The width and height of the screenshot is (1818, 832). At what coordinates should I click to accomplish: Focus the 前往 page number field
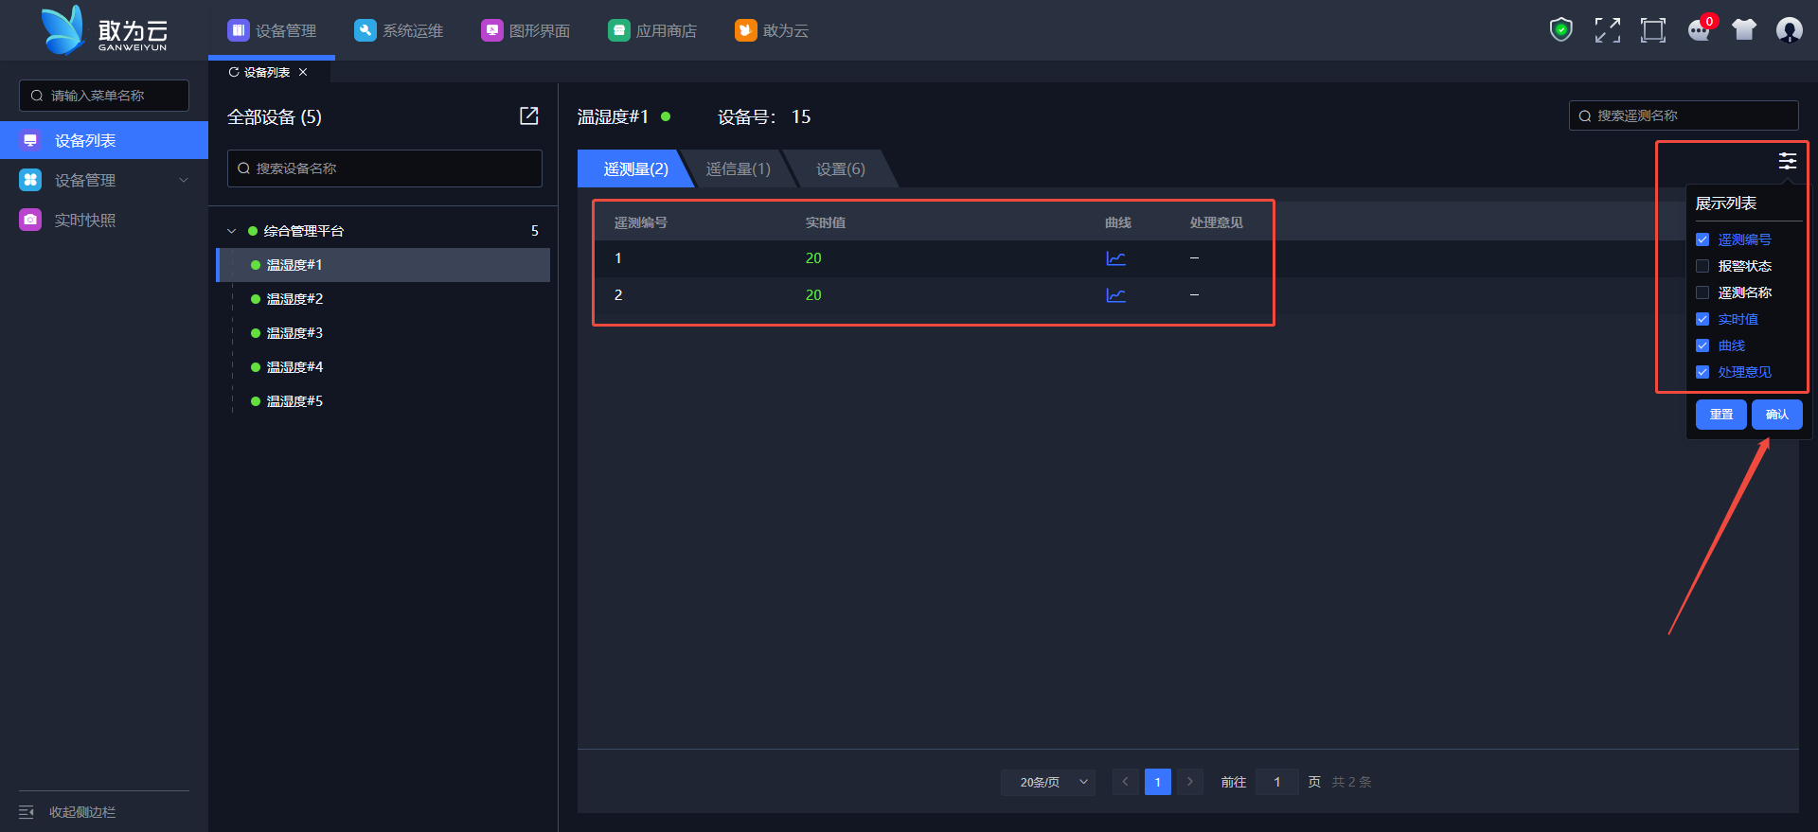tap(1276, 782)
